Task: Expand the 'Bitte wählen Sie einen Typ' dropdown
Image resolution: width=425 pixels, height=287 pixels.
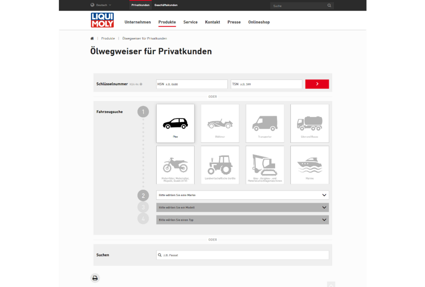Action: [242, 220]
